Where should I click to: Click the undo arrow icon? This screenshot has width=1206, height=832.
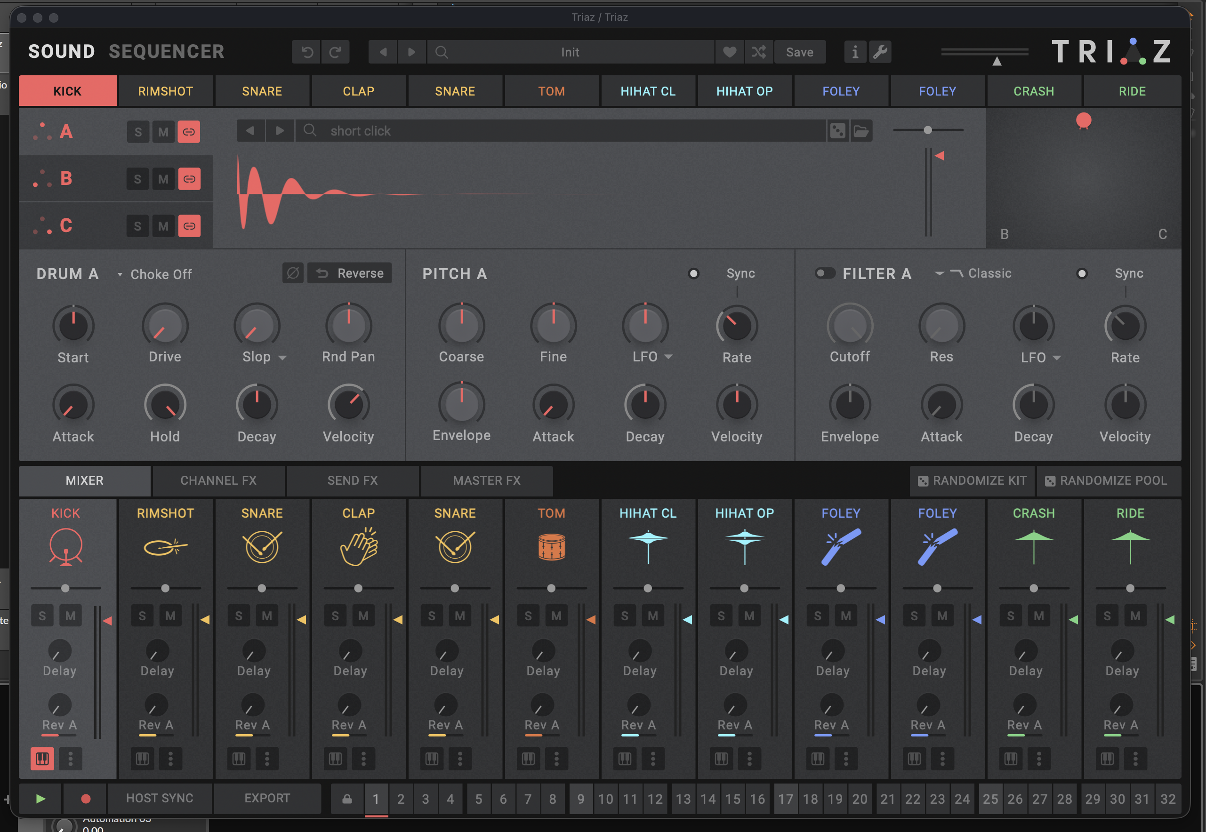pos(306,52)
